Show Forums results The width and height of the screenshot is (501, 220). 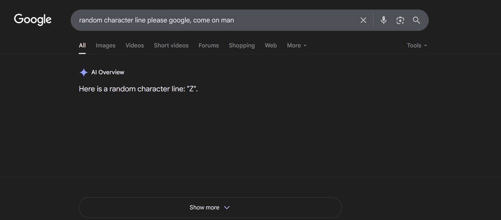pyautogui.click(x=208, y=45)
